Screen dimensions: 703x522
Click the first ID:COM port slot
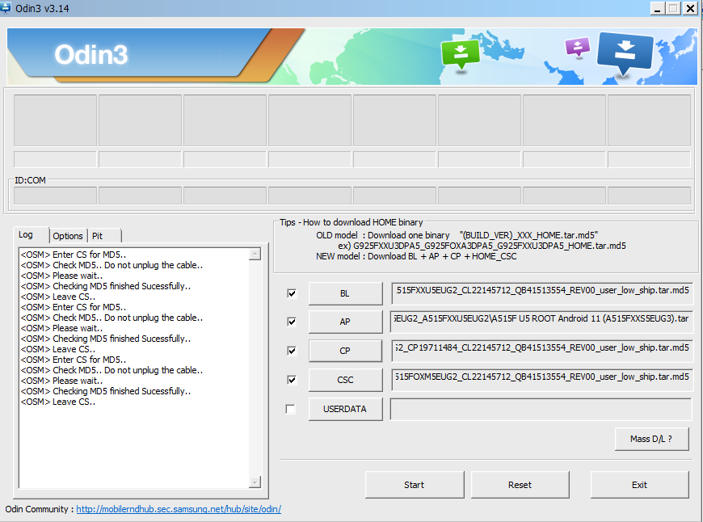[55, 196]
